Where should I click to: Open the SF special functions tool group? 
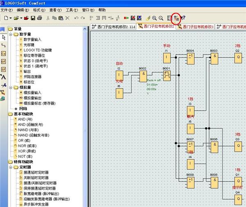(3, 69)
